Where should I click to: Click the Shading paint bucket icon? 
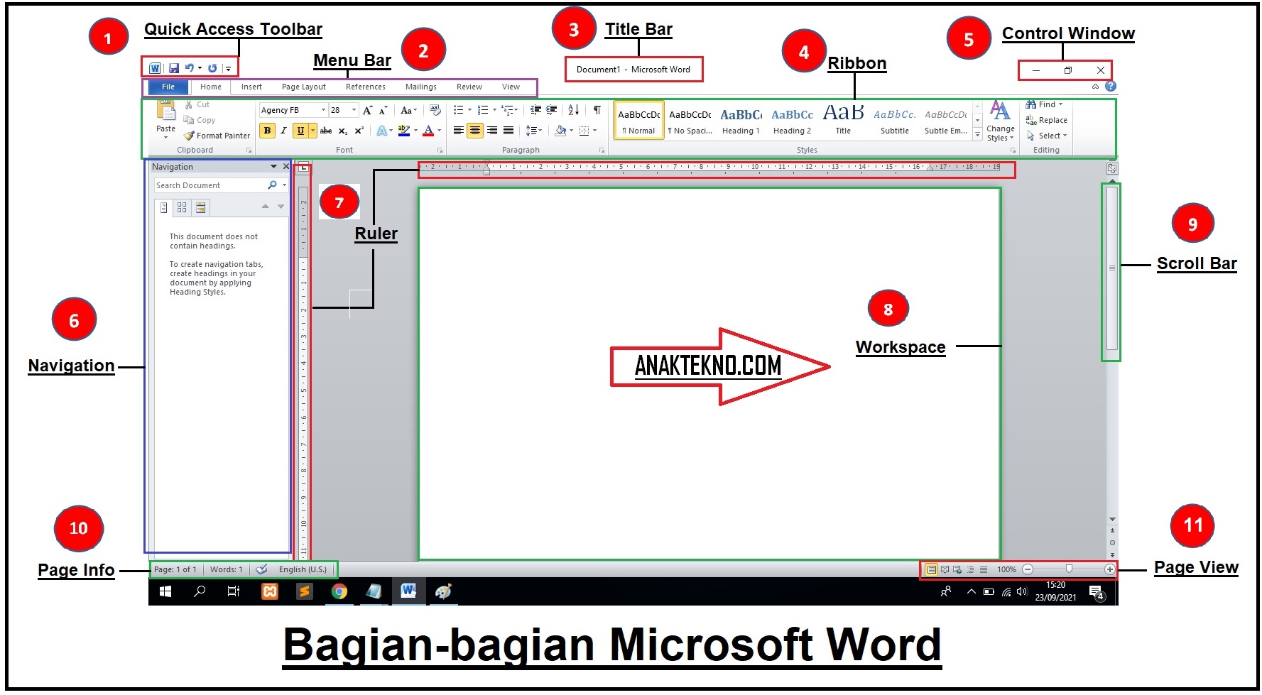pyautogui.click(x=561, y=131)
